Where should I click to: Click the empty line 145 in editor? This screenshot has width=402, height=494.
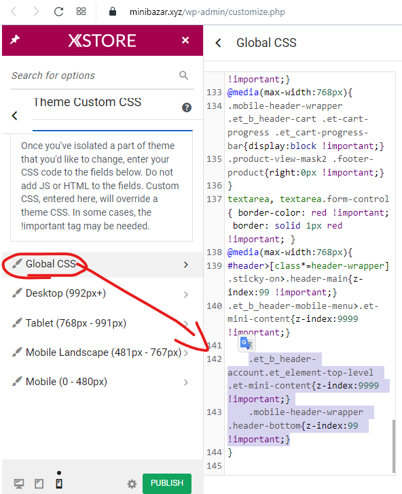(310, 465)
